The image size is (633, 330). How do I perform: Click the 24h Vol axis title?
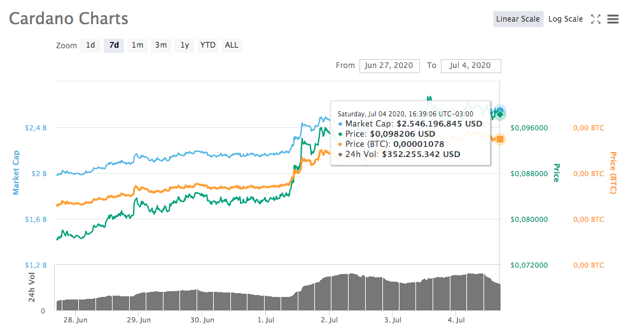[x=31, y=287]
